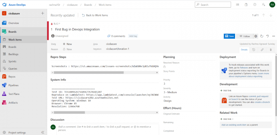Click the Remaining effort field
Viewport: 277px width, 135px height.
point(189,126)
